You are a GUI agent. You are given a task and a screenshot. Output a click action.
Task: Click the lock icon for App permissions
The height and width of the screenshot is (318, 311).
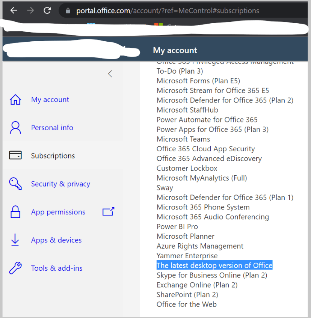[15, 212]
